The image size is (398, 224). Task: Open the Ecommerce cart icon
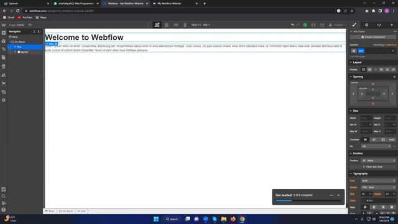click(4, 83)
